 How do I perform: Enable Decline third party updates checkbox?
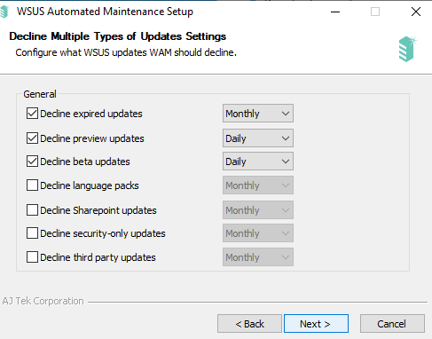pos(32,257)
